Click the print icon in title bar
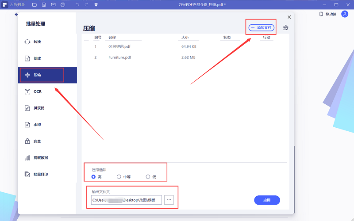The image size is (354, 221). tap(63, 4)
